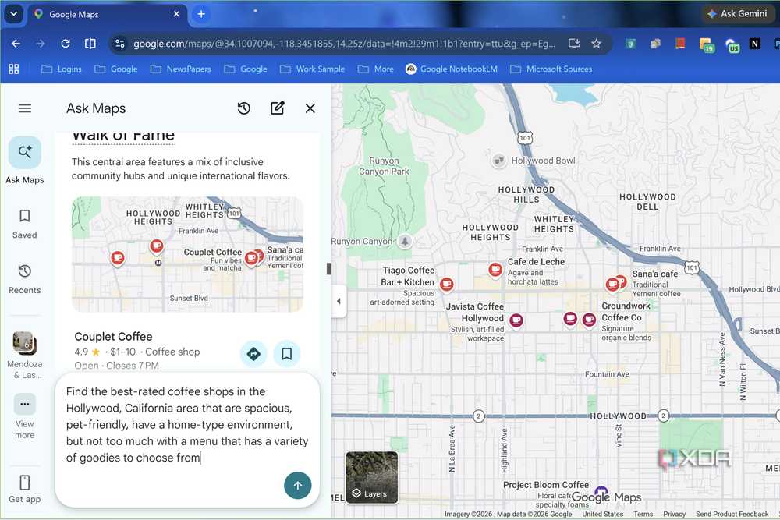Click Runyon Canyon park marker
780x520 pixels.
[x=405, y=241]
